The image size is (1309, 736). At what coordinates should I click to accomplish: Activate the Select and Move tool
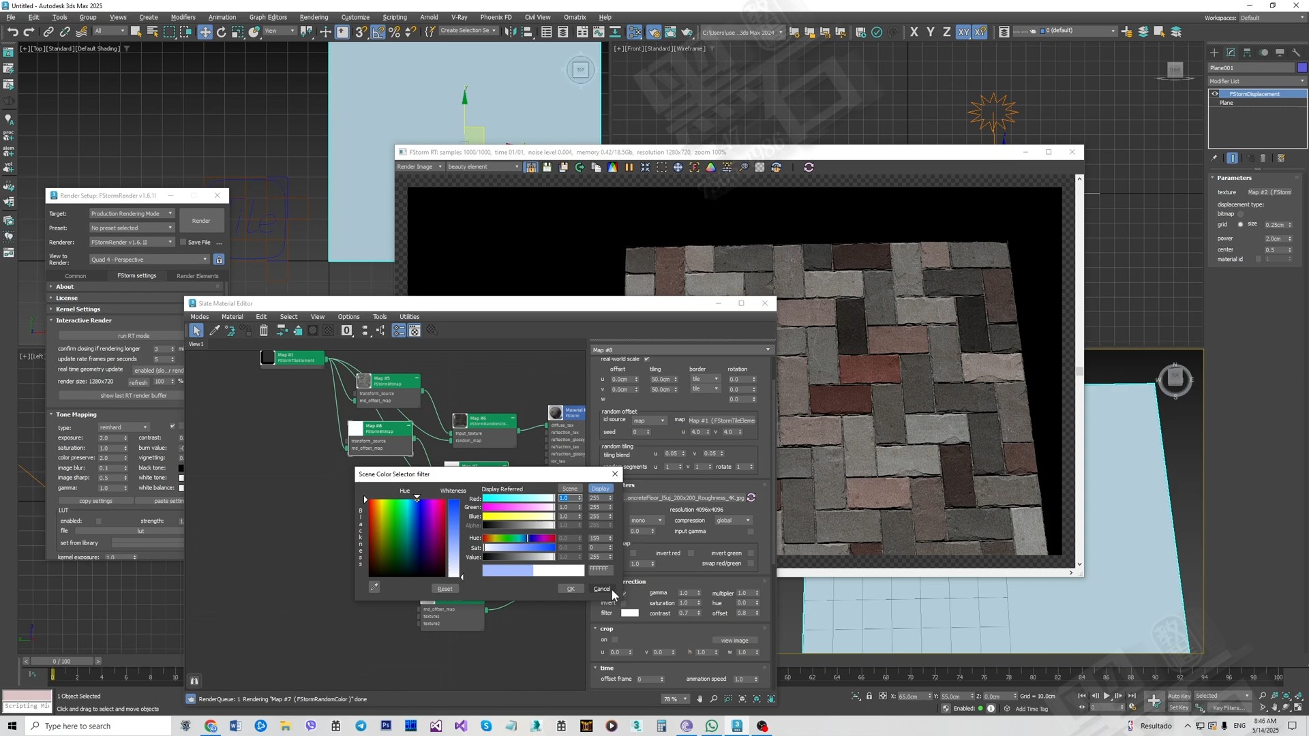[x=205, y=32]
